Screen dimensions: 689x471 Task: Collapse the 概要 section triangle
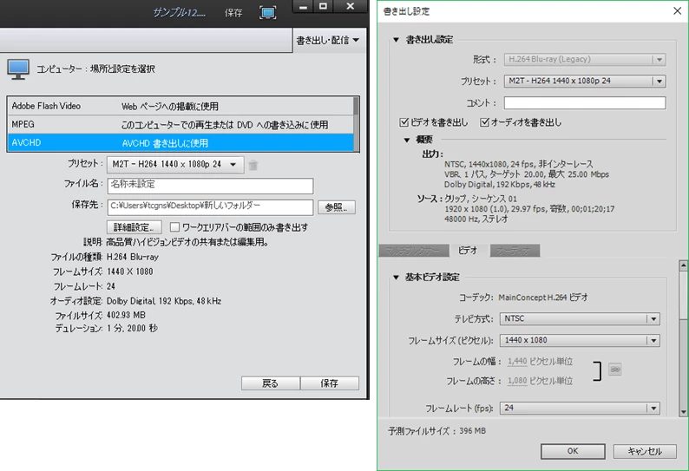pyautogui.click(x=407, y=140)
